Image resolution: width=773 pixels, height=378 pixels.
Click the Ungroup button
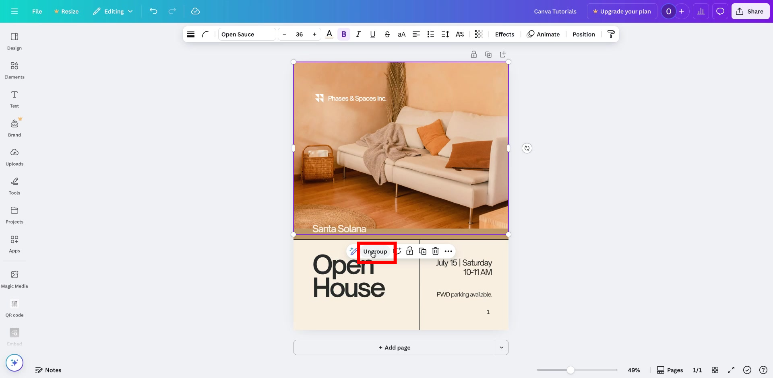coord(375,252)
